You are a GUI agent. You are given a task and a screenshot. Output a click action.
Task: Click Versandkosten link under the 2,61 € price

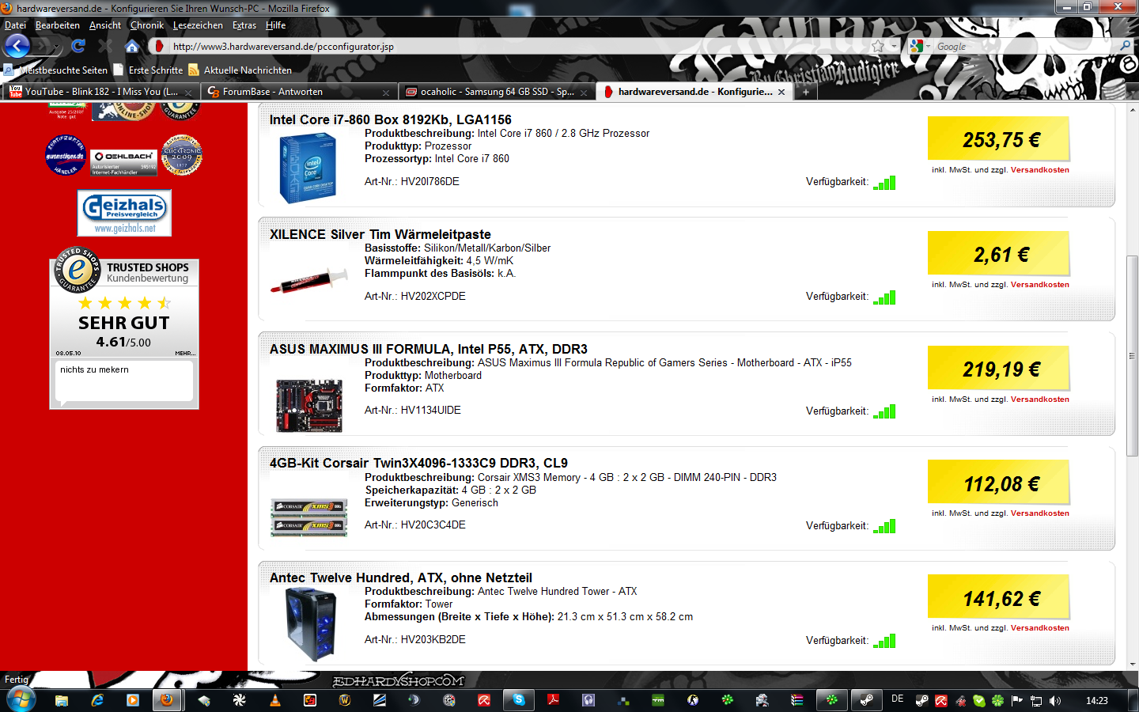pos(1039,285)
